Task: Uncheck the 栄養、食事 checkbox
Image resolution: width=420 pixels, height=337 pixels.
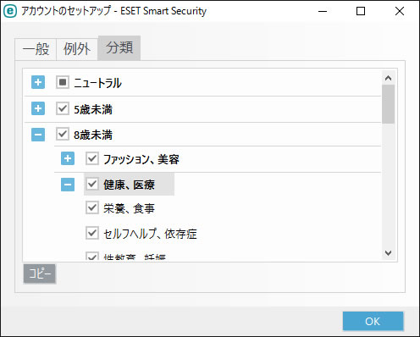Action: (x=92, y=207)
